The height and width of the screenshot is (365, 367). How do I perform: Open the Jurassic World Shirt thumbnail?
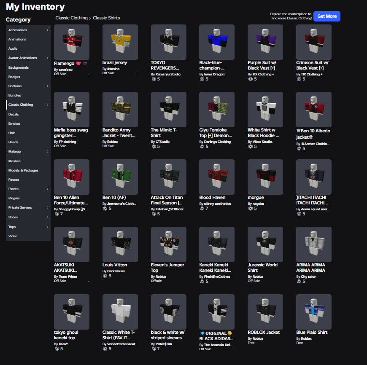265,244
